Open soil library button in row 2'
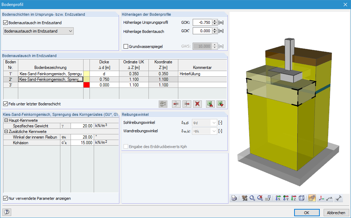This screenshot has width=351, height=218. [x=81, y=79]
